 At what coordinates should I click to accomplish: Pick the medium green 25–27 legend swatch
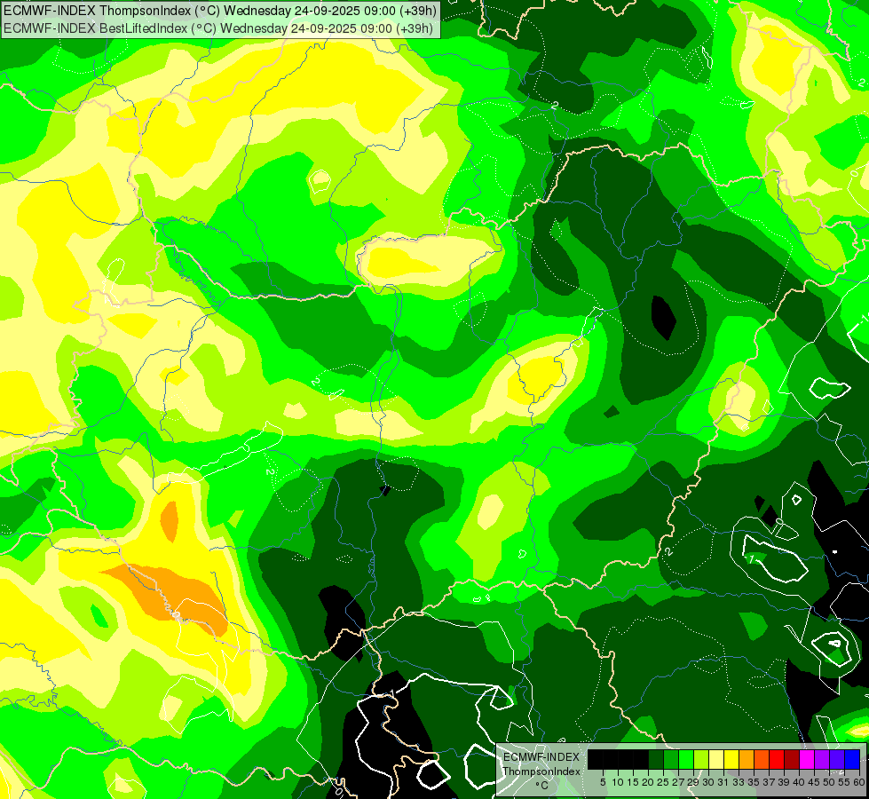coord(671,759)
